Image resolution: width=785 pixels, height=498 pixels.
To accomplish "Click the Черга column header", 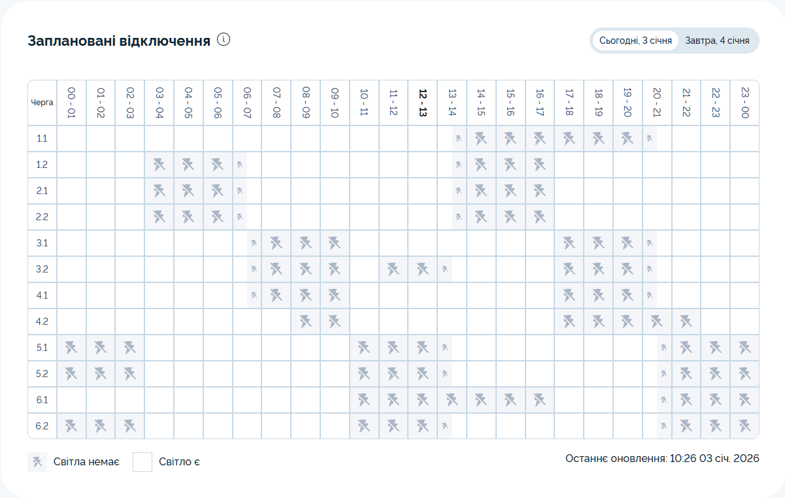I will pyautogui.click(x=42, y=103).
